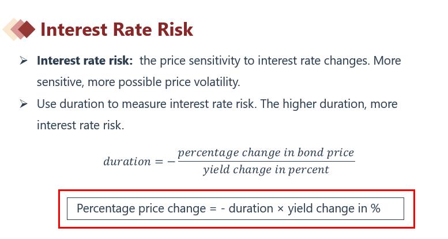Click '- duration' in the boxed formula

coord(247,208)
